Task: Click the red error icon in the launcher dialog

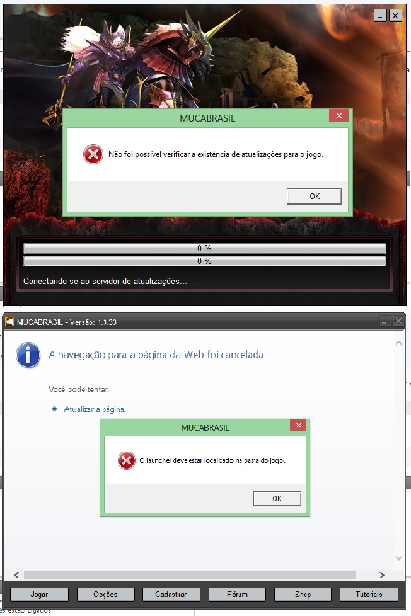Action: click(127, 460)
